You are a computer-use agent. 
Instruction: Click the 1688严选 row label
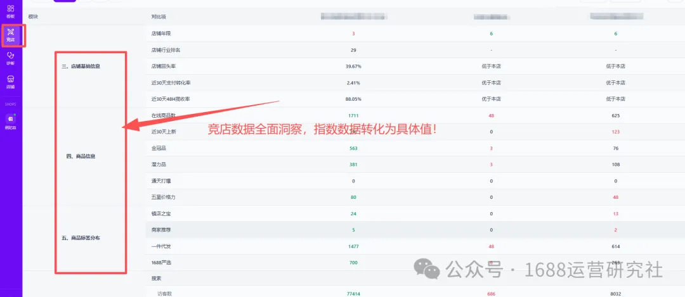point(160,263)
